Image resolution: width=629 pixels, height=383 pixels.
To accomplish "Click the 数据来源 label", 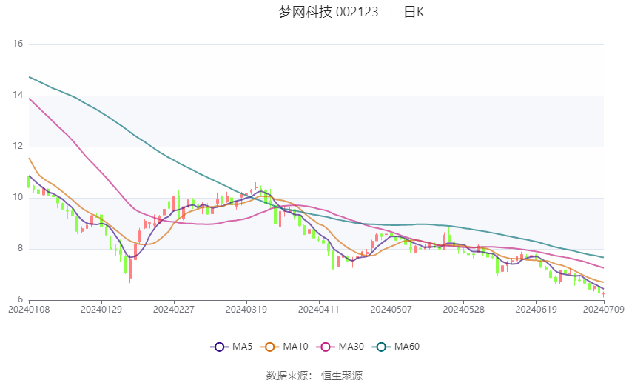I will coord(287,376).
